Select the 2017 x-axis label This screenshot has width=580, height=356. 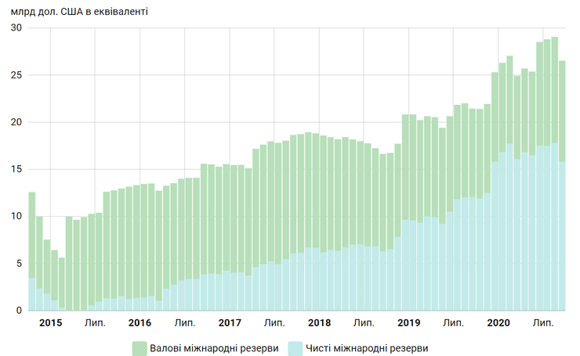click(x=230, y=322)
